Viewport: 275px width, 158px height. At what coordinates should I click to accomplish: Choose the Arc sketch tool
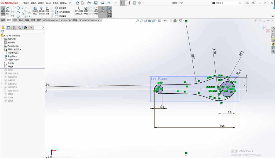point(18,12)
